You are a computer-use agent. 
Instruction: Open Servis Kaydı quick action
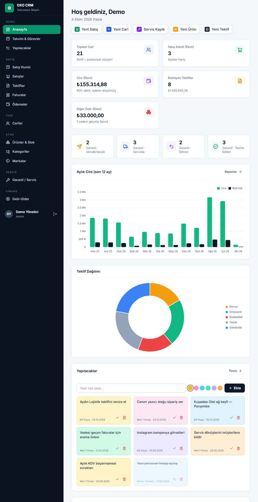tap(151, 29)
